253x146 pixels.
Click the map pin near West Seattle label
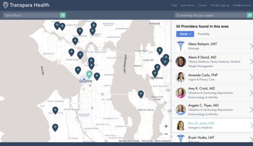[55, 110]
